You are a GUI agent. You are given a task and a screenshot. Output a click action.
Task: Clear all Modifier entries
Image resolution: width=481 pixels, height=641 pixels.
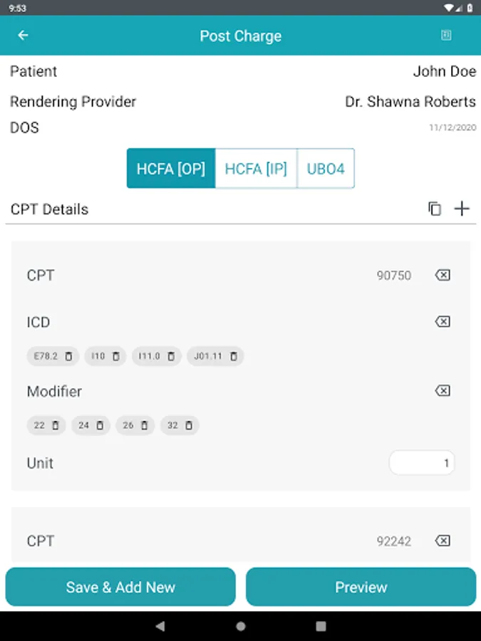(443, 391)
